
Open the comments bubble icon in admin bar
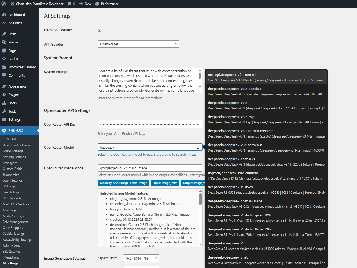(69, 4)
